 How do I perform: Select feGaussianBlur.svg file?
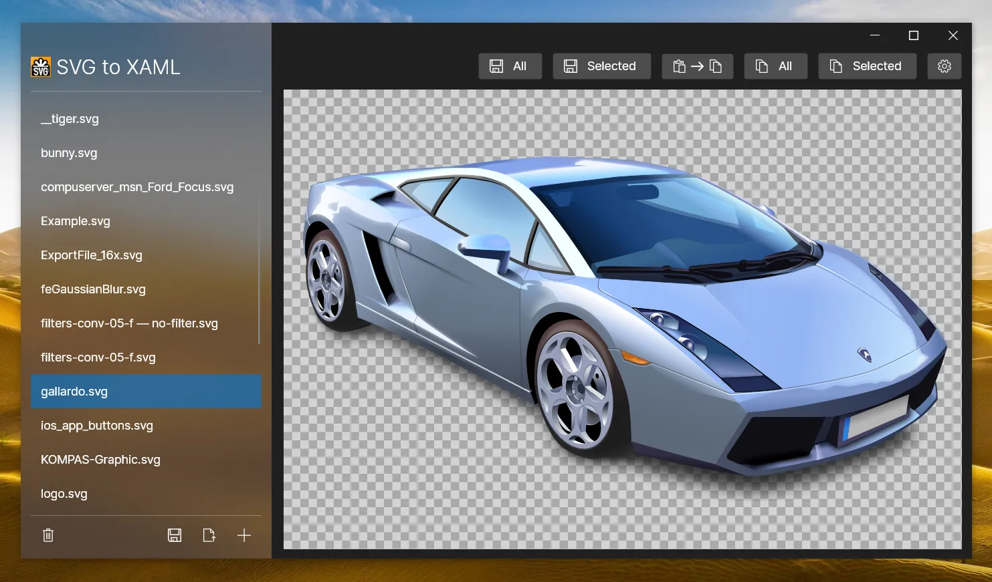pos(146,289)
